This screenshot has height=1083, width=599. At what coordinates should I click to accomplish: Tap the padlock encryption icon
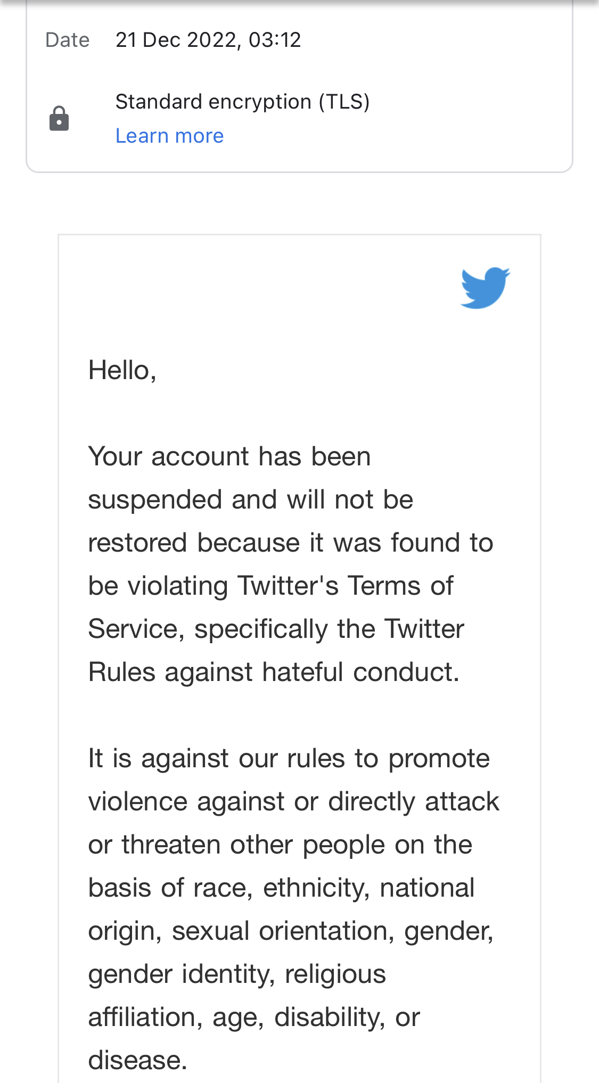(x=59, y=118)
